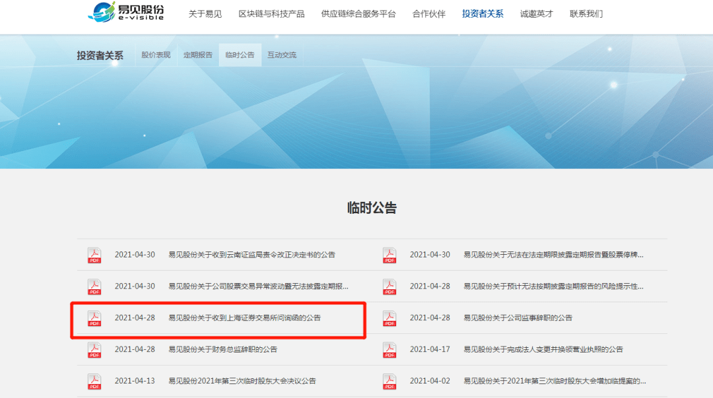The width and height of the screenshot is (713, 398).
Task: Click the large 临时公告 page heading
Action: click(x=372, y=208)
